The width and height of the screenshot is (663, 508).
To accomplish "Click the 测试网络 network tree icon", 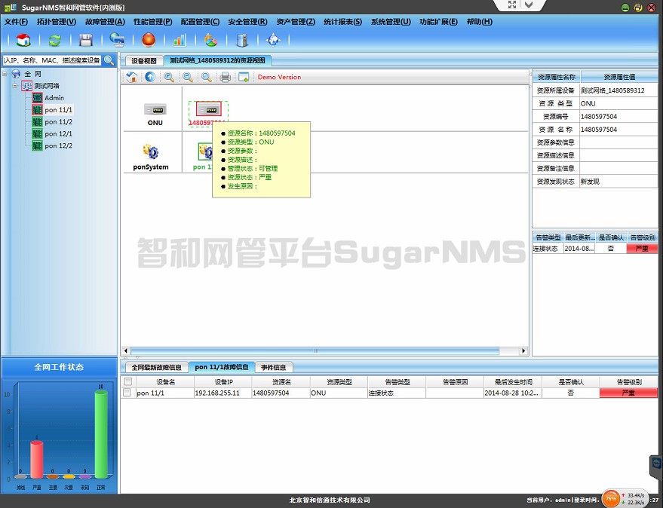I will pos(26,86).
